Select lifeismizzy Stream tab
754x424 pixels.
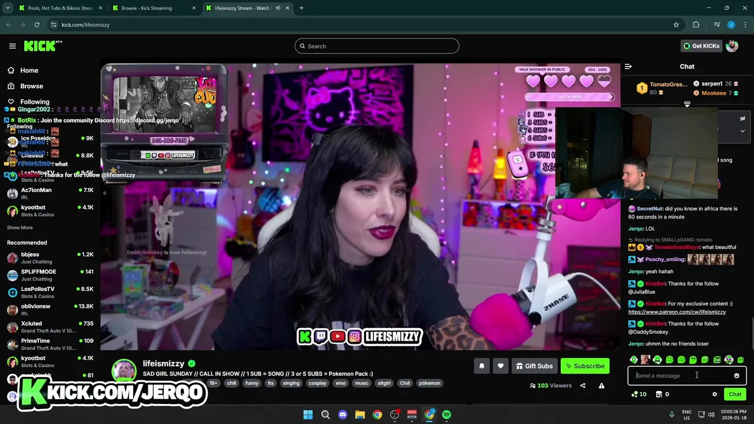(x=247, y=8)
